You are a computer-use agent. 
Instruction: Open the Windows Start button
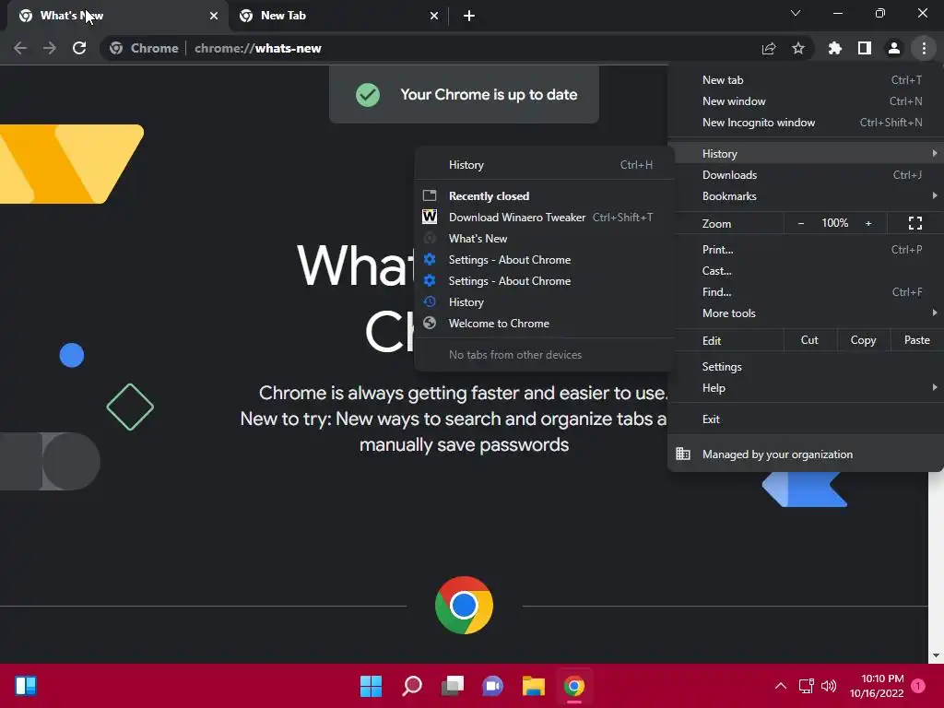pyautogui.click(x=371, y=686)
